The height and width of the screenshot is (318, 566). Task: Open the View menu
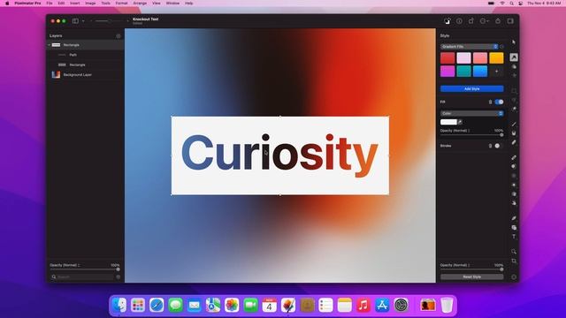tap(157, 4)
